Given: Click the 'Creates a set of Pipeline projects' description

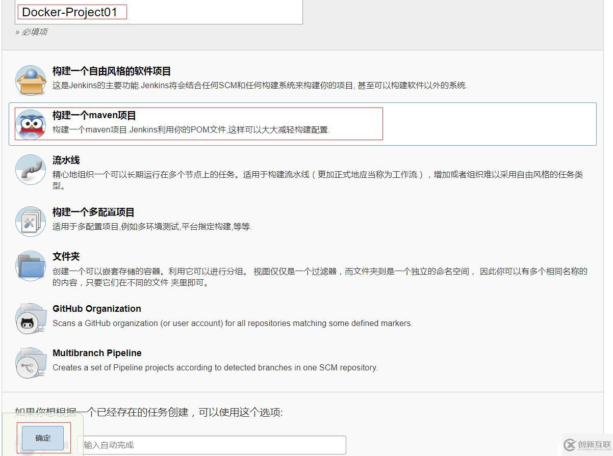Looking at the screenshot, I should point(215,367).
